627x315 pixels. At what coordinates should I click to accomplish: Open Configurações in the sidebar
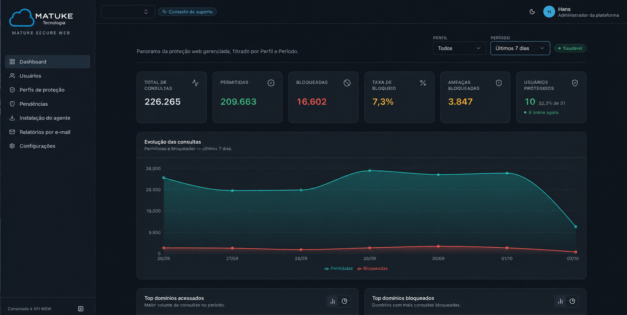(48, 146)
